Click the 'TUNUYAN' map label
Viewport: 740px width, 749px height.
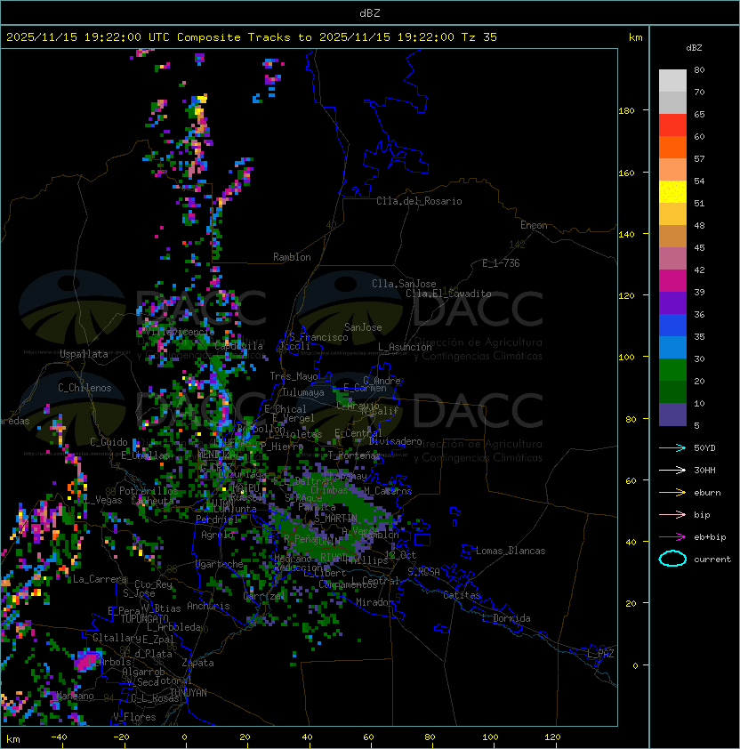(189, 693)
